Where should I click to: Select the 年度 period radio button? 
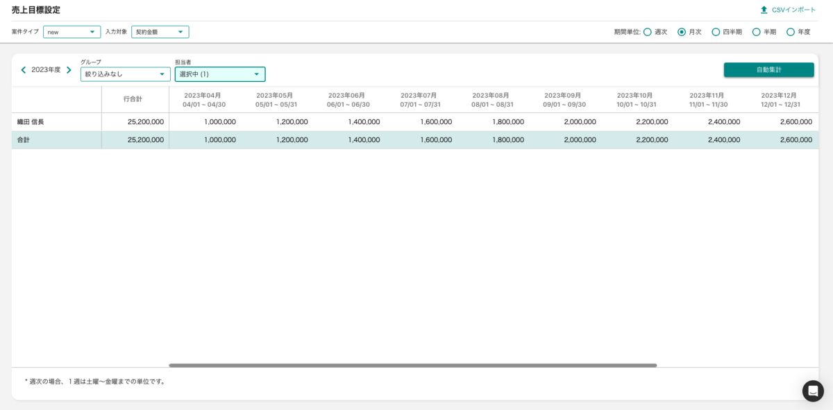pyautogui.click(x=790, y=32)
